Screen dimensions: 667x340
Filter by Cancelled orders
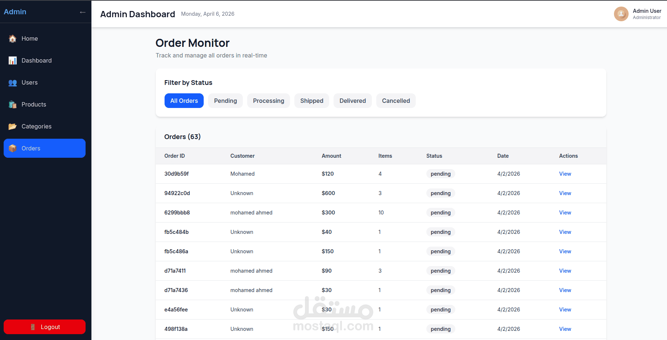396,101
